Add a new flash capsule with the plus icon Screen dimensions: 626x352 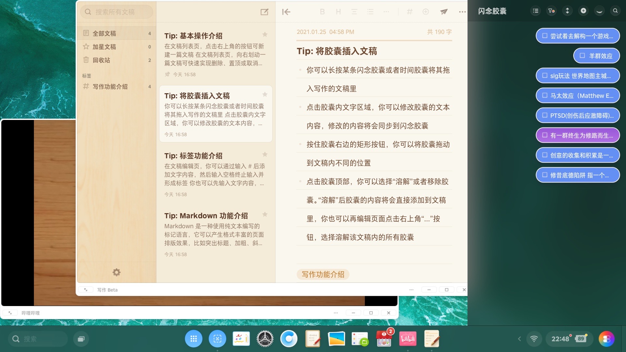coord(583,11)
